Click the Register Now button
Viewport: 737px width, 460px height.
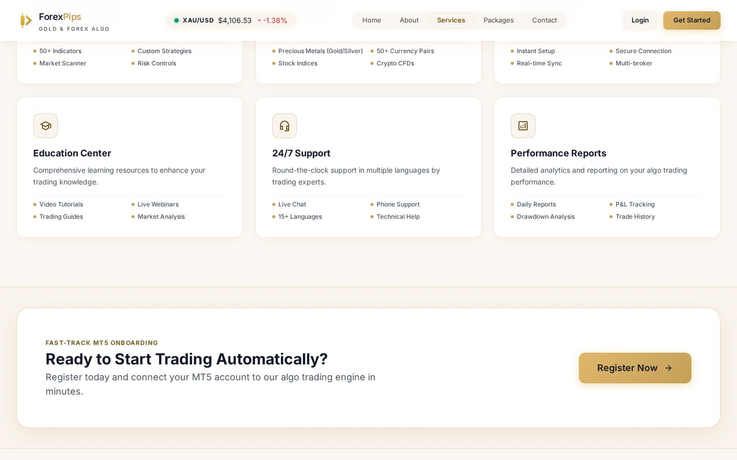coord(635,368)
